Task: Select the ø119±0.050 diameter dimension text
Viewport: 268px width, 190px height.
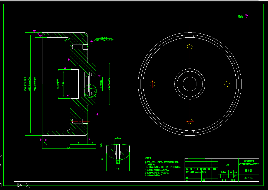Action: (x=30, y=84)
